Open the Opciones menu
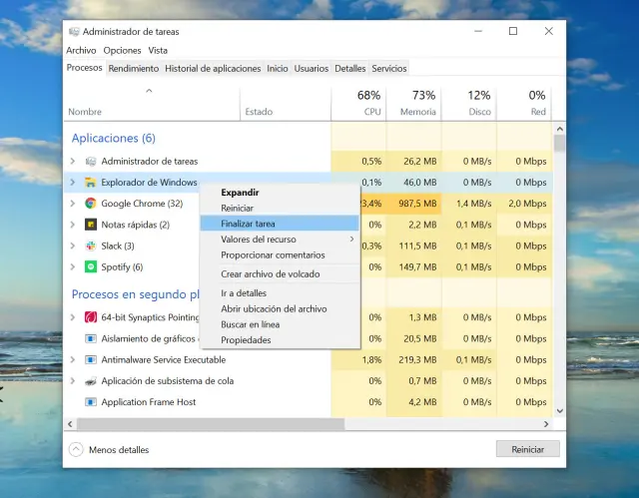Image resolution: width=639 pixels, height=498 pixels. (x=122, y=50)
